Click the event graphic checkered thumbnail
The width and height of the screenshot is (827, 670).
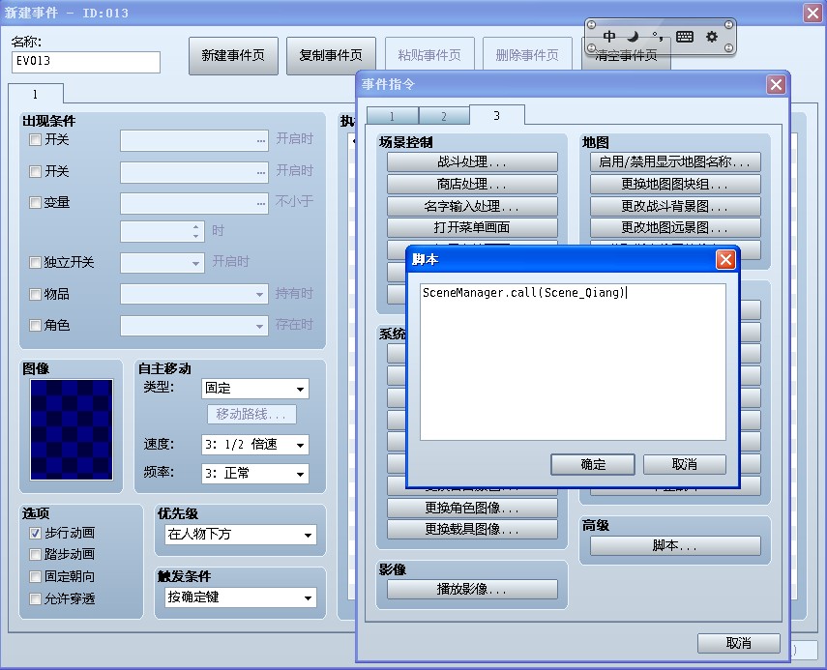72,429
